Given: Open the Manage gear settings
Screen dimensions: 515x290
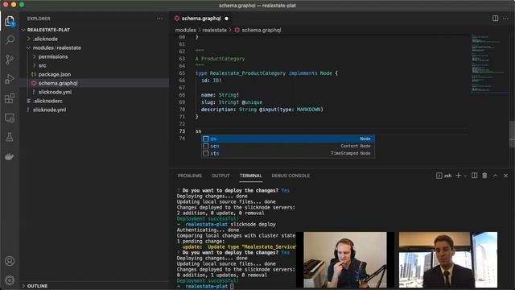Looking at the screenshot, I should [10, 280].
